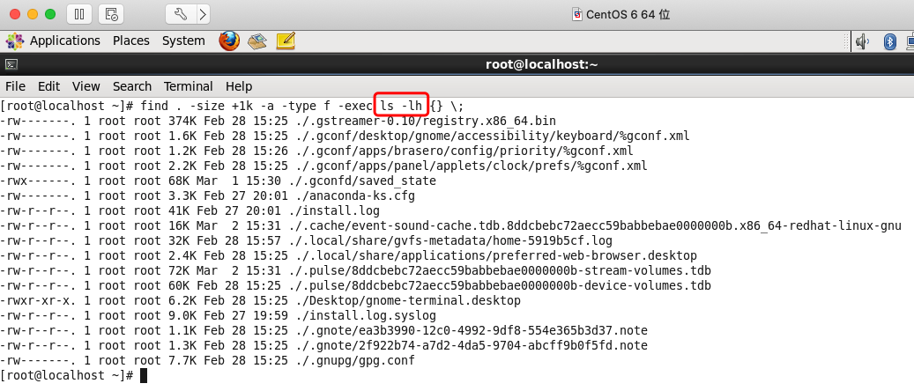This screenshot has height=391, width=914.
Task: Click the anaconda-ks.cfg line
Action: 207,196
